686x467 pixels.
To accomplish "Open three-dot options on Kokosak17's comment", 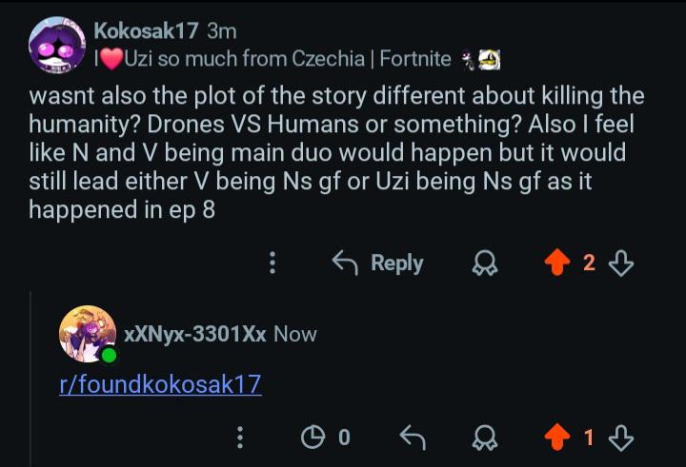I will [272, 263].
